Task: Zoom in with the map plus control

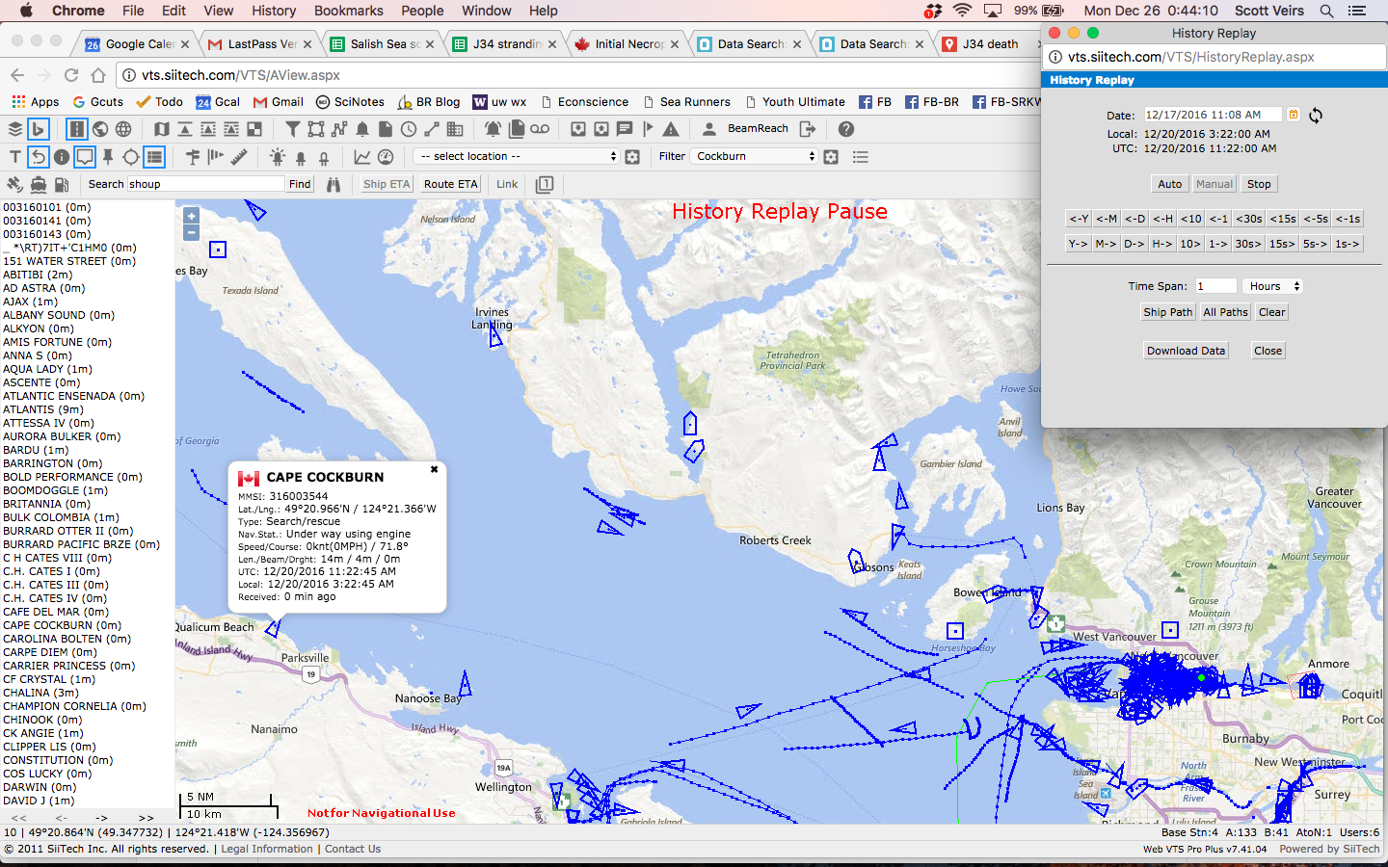Action: click(x=191, y=216)
